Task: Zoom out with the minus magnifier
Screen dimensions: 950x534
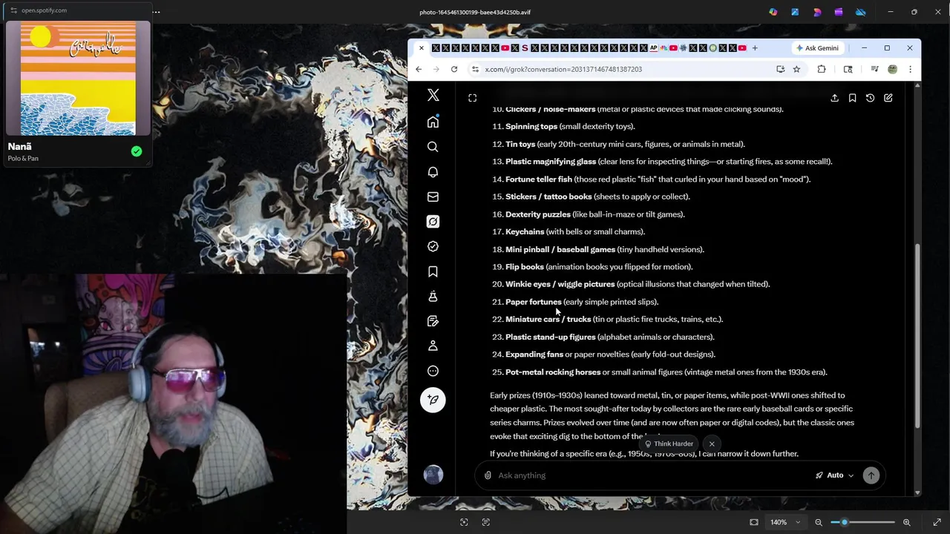Action: 819,522
